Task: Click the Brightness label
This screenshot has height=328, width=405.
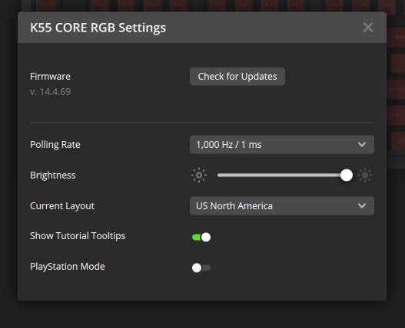Action: click(x=53, y=175)
